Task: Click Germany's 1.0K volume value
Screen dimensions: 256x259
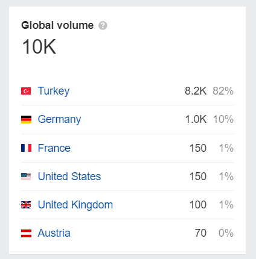Action: (x=196, y=119)
